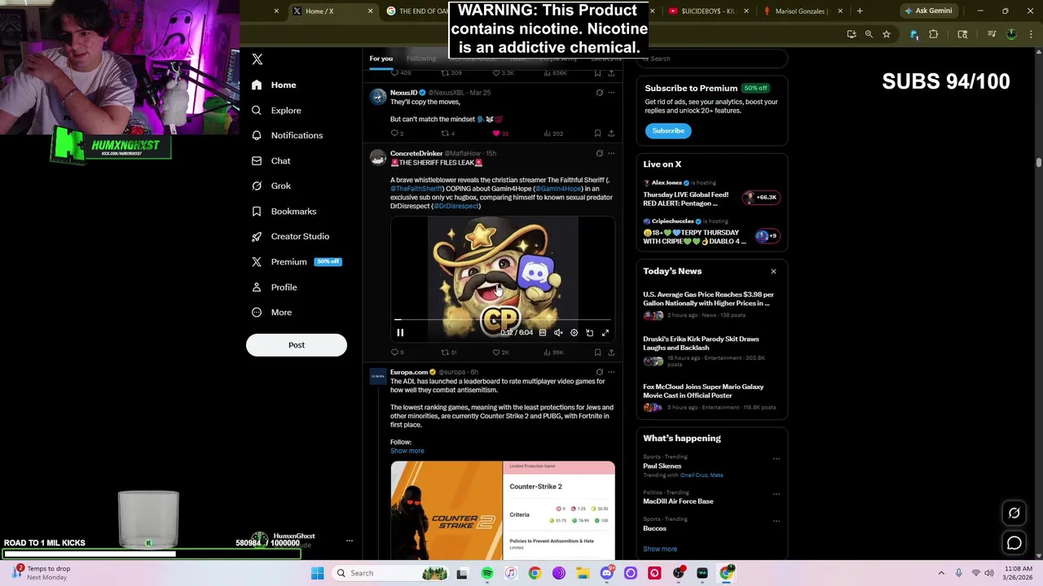Image resolution: width=1043 pixels, height=586 pixels.
Task: Bookmark ConcreteDrinker's post
Action: pyautogui.click(x=597, y=352)
